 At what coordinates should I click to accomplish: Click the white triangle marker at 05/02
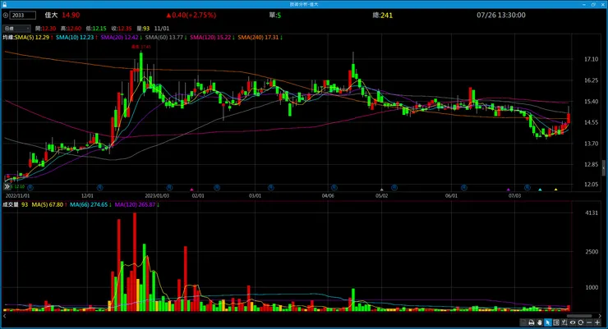pos(381,190)
